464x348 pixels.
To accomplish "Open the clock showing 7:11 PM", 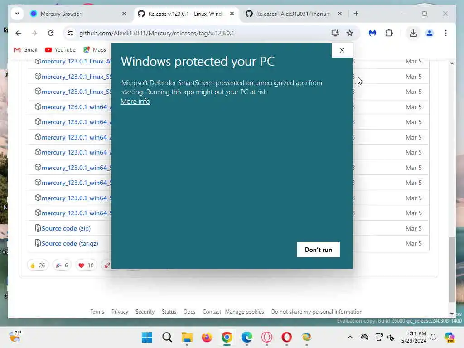I will (x=414, y=337).
